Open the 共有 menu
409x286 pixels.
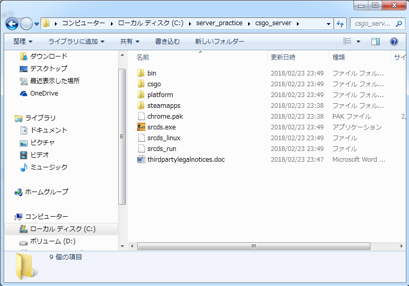(x=129, y=41)
